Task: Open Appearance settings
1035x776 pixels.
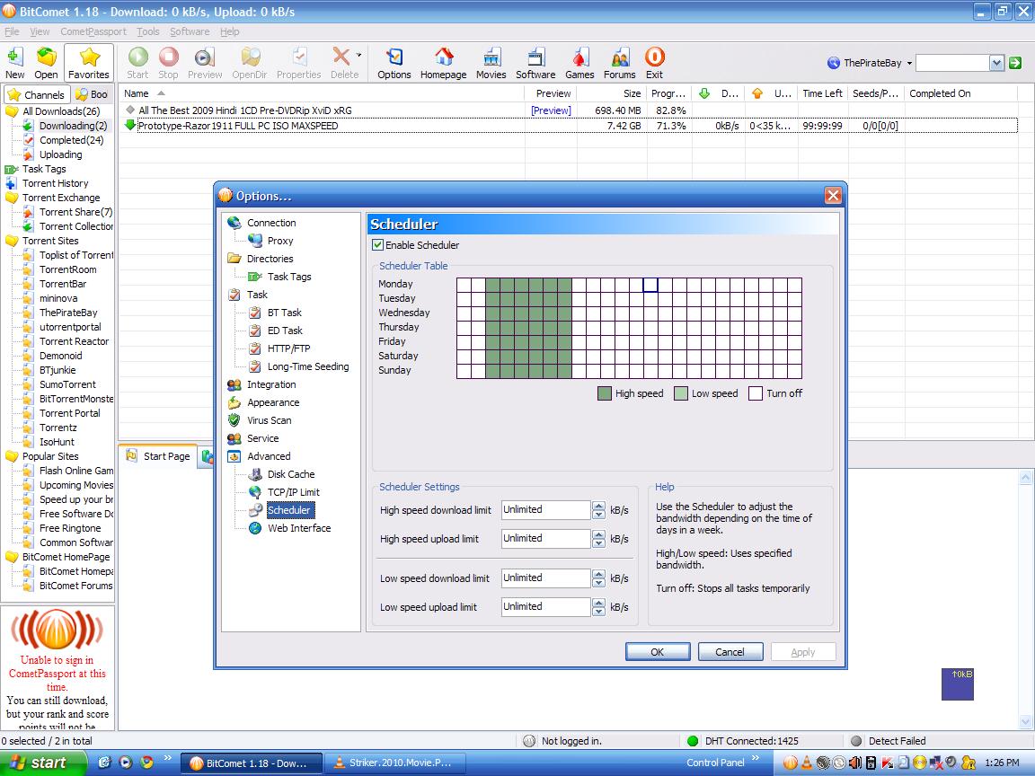Action: [273, 402]
